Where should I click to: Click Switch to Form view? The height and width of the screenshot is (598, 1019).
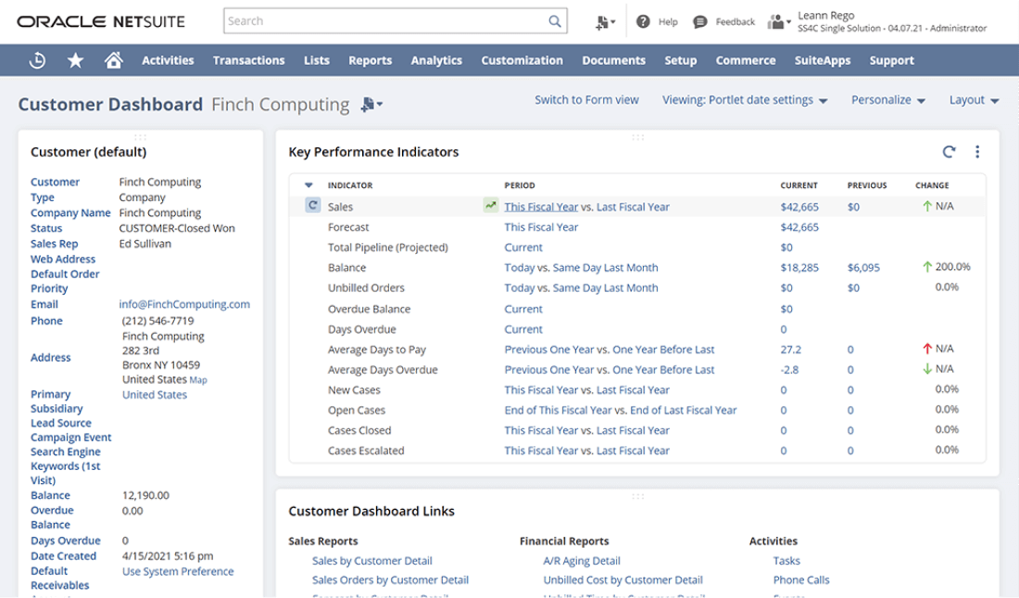(586, 99)
